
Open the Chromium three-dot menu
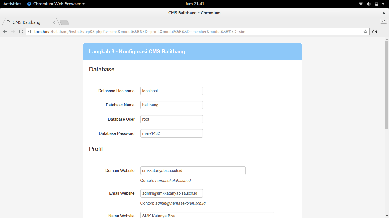(384, 32)
